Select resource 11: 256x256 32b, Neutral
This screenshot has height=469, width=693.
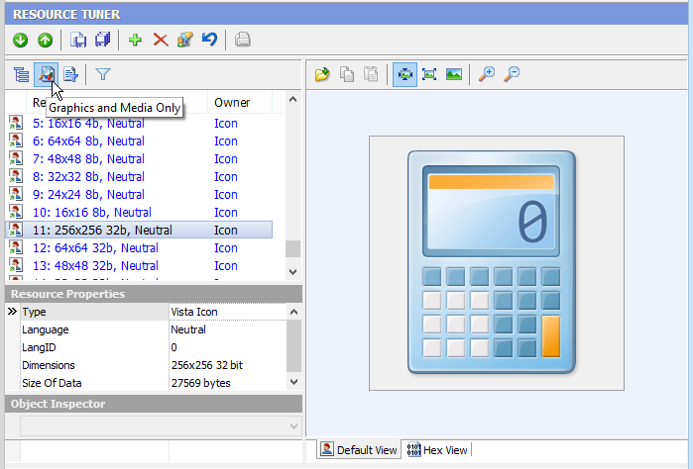point(139,230)
